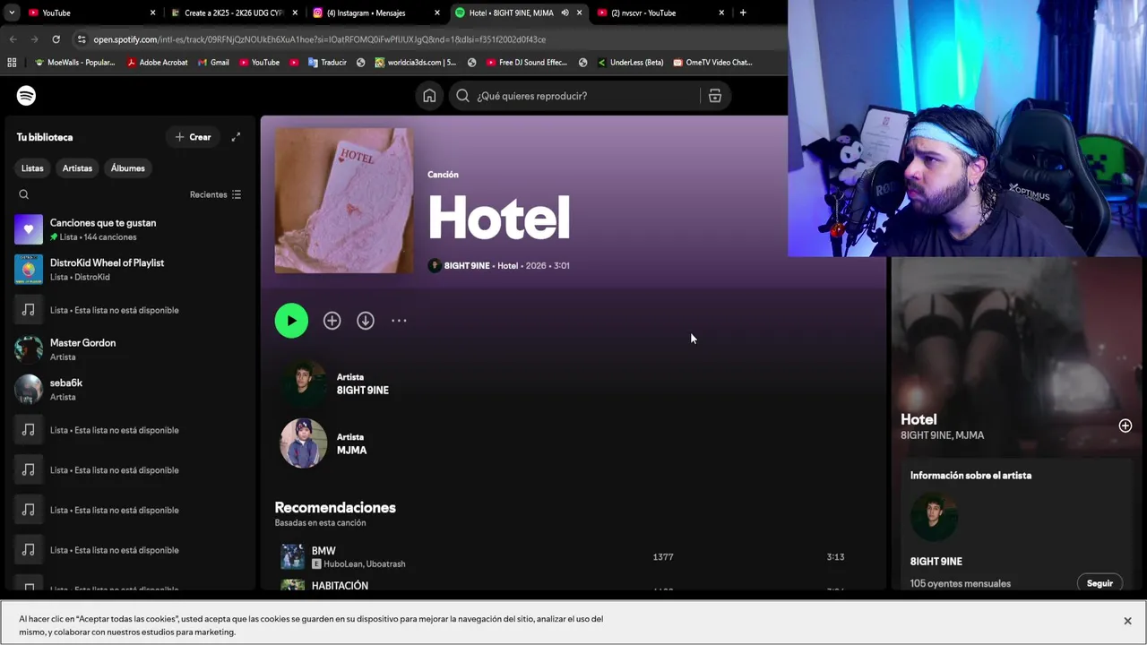
Task: Add to library plus in now-playing panel
Action: point(1125,426)
